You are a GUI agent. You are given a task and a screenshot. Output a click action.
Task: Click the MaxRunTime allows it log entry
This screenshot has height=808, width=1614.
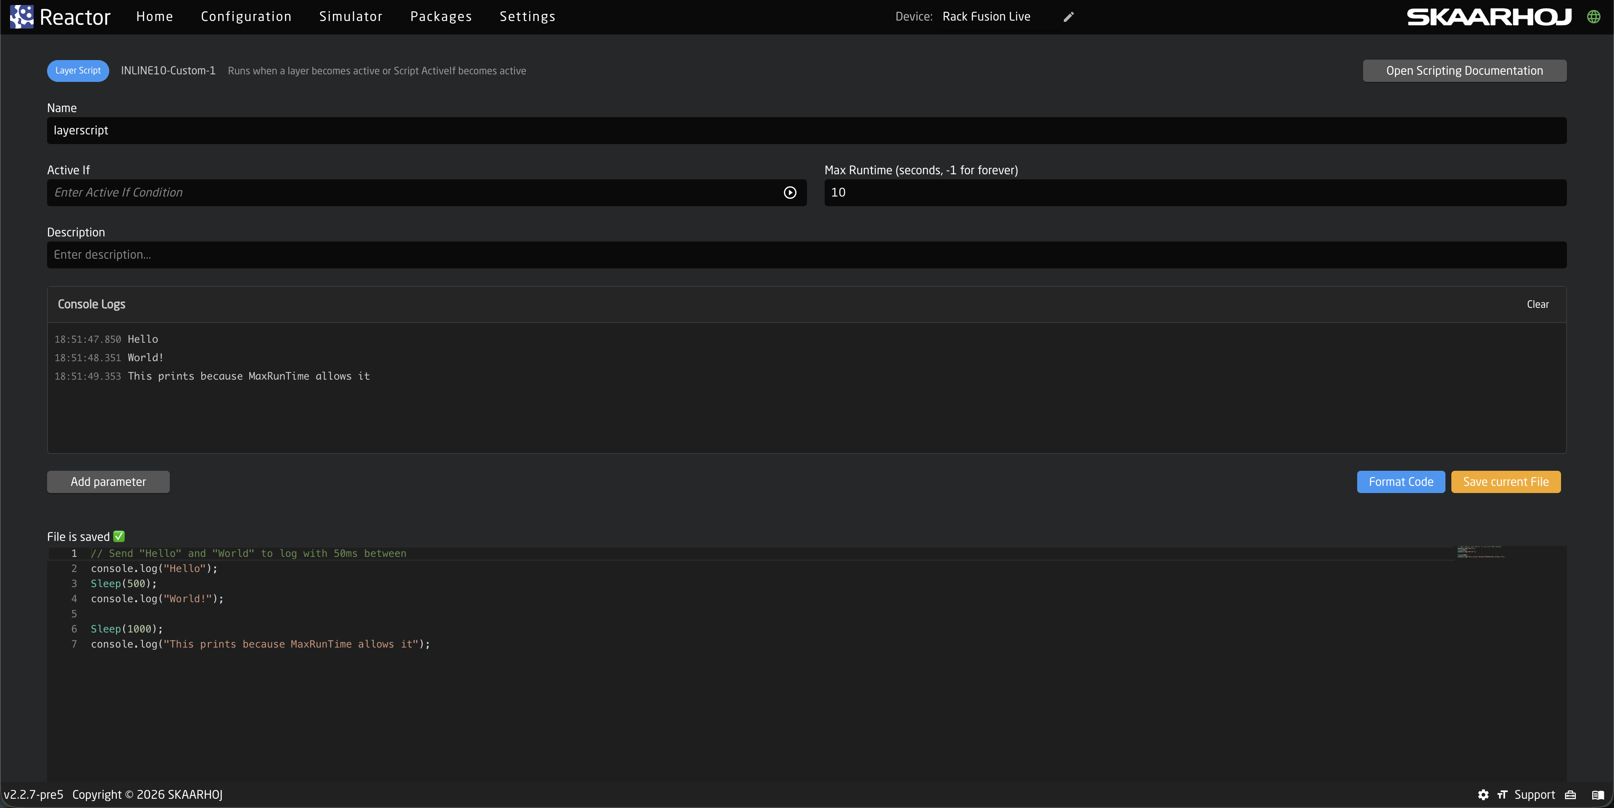[x=212, y=376]
